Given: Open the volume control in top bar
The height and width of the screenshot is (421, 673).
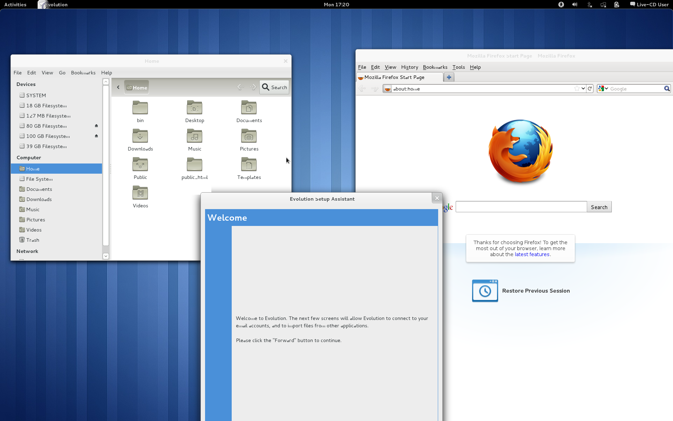Looking at the screenshot, I should click(575, 5).
